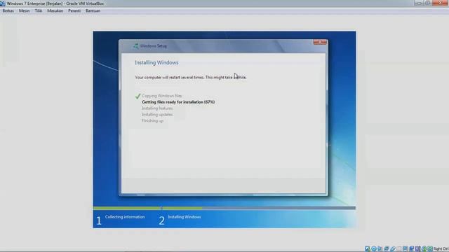
Task: Open the Tilik menu
Action: pyautogui.click(x=39, y=11)
